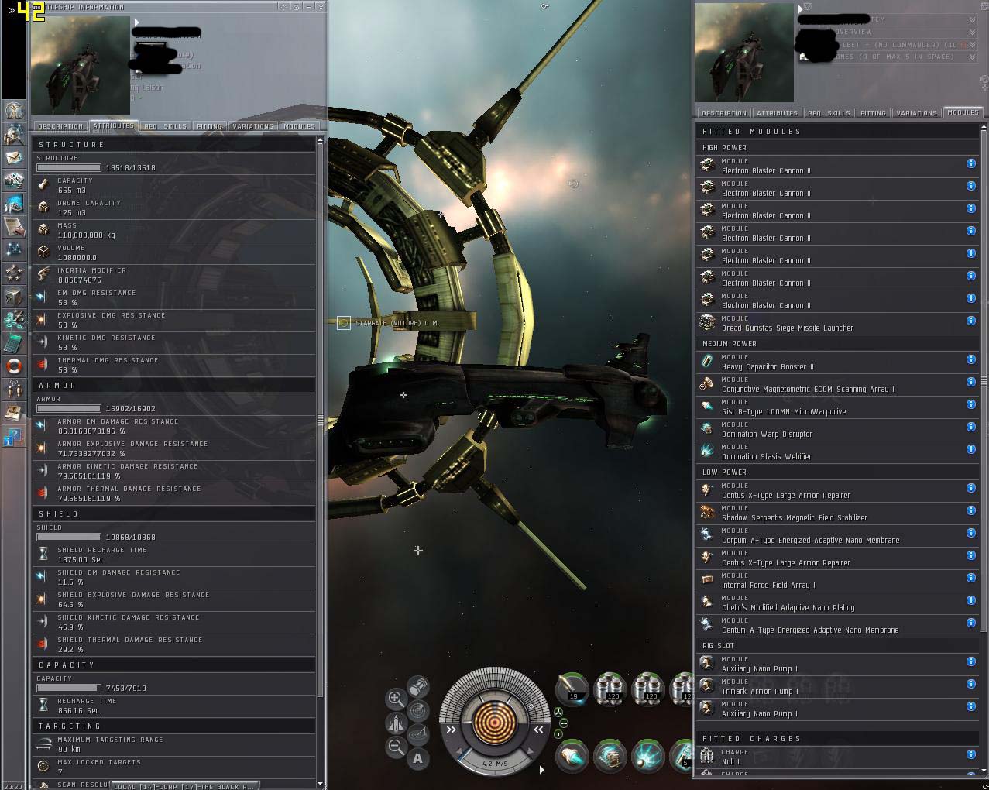Zoom out with the minus magnifier
Image resolution: width=989 pixels, height=790 pixels.
396,747
